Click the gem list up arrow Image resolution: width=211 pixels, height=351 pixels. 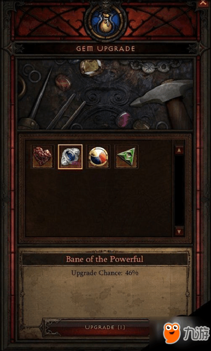click(179, 150)
